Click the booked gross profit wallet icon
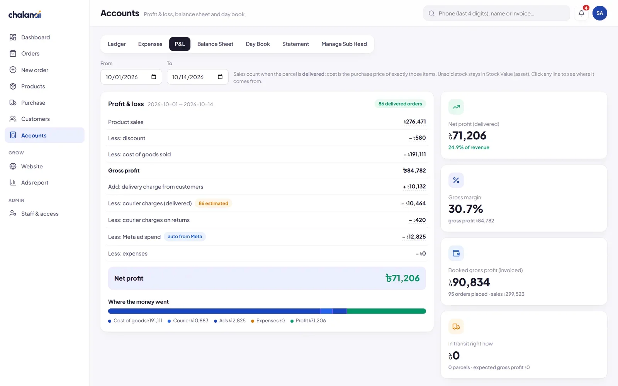This screenshot has height=386, width=618. coord(456,253)
